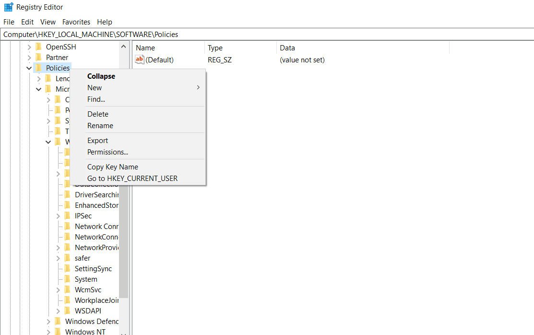Expand the safer key chevron
The image size is (534, 335).
pyautogui.click(x=58, y=258)
